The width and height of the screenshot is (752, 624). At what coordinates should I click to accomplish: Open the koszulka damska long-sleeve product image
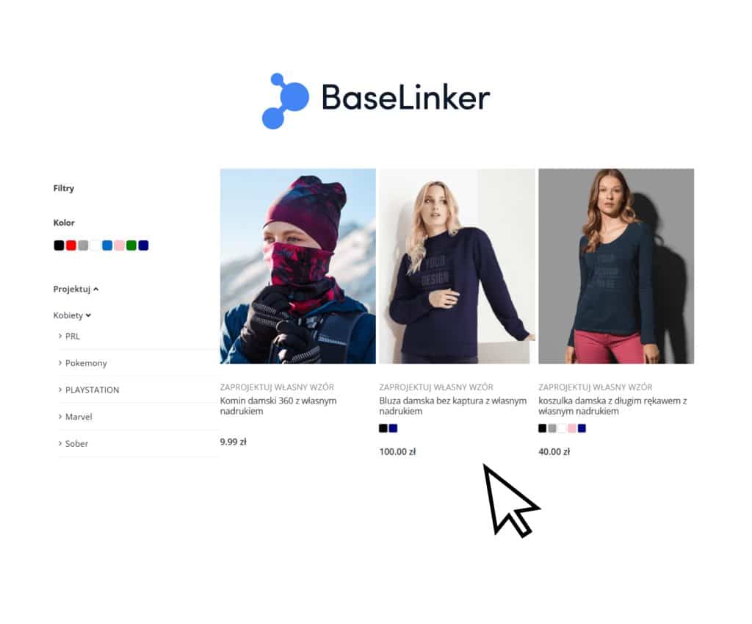pos(616,266)
